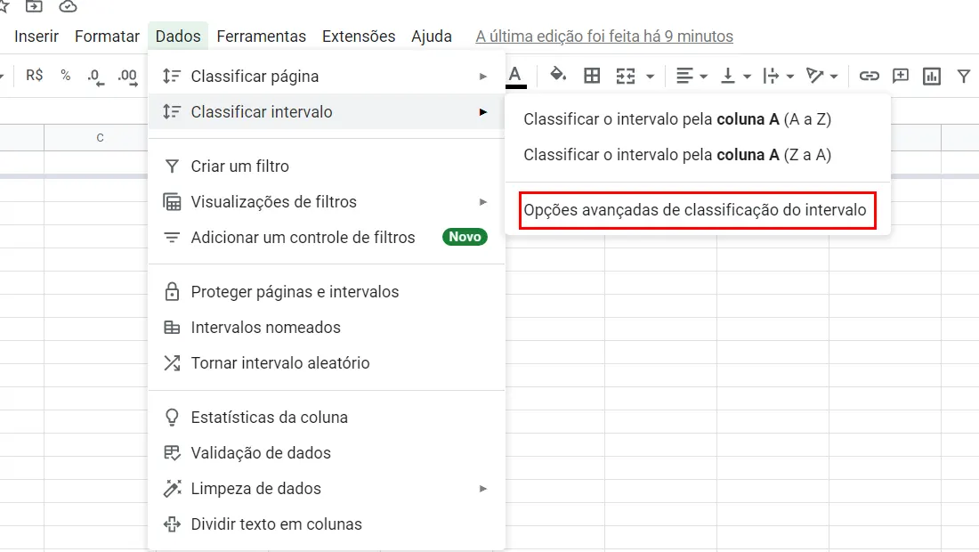
Task: Click the table icon beside Intervalos nomeados
Action: 172,328
